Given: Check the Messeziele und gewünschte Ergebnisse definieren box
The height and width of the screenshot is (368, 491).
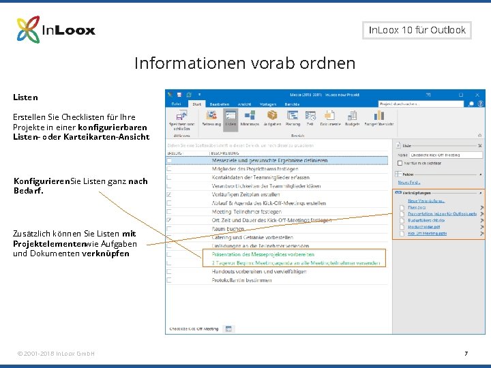Looking at the screenshot, I should tap(169, 160).
